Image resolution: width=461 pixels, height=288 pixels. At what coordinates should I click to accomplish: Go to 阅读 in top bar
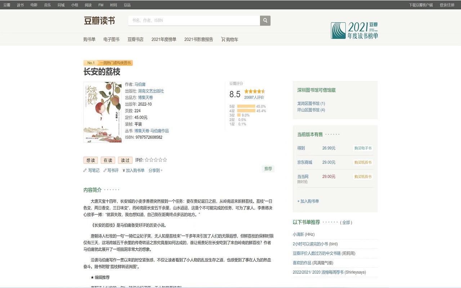click(x=88, y=5)
